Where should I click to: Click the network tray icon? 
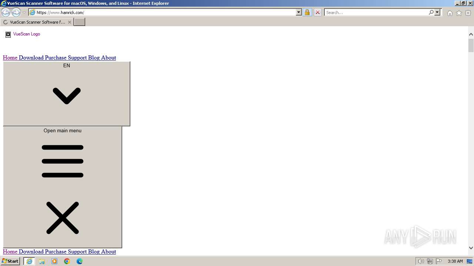point(430,261)
